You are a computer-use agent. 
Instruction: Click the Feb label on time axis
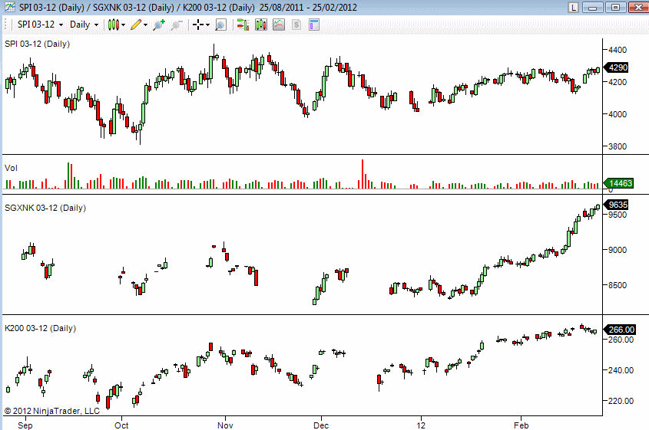(x=521, y=425)
